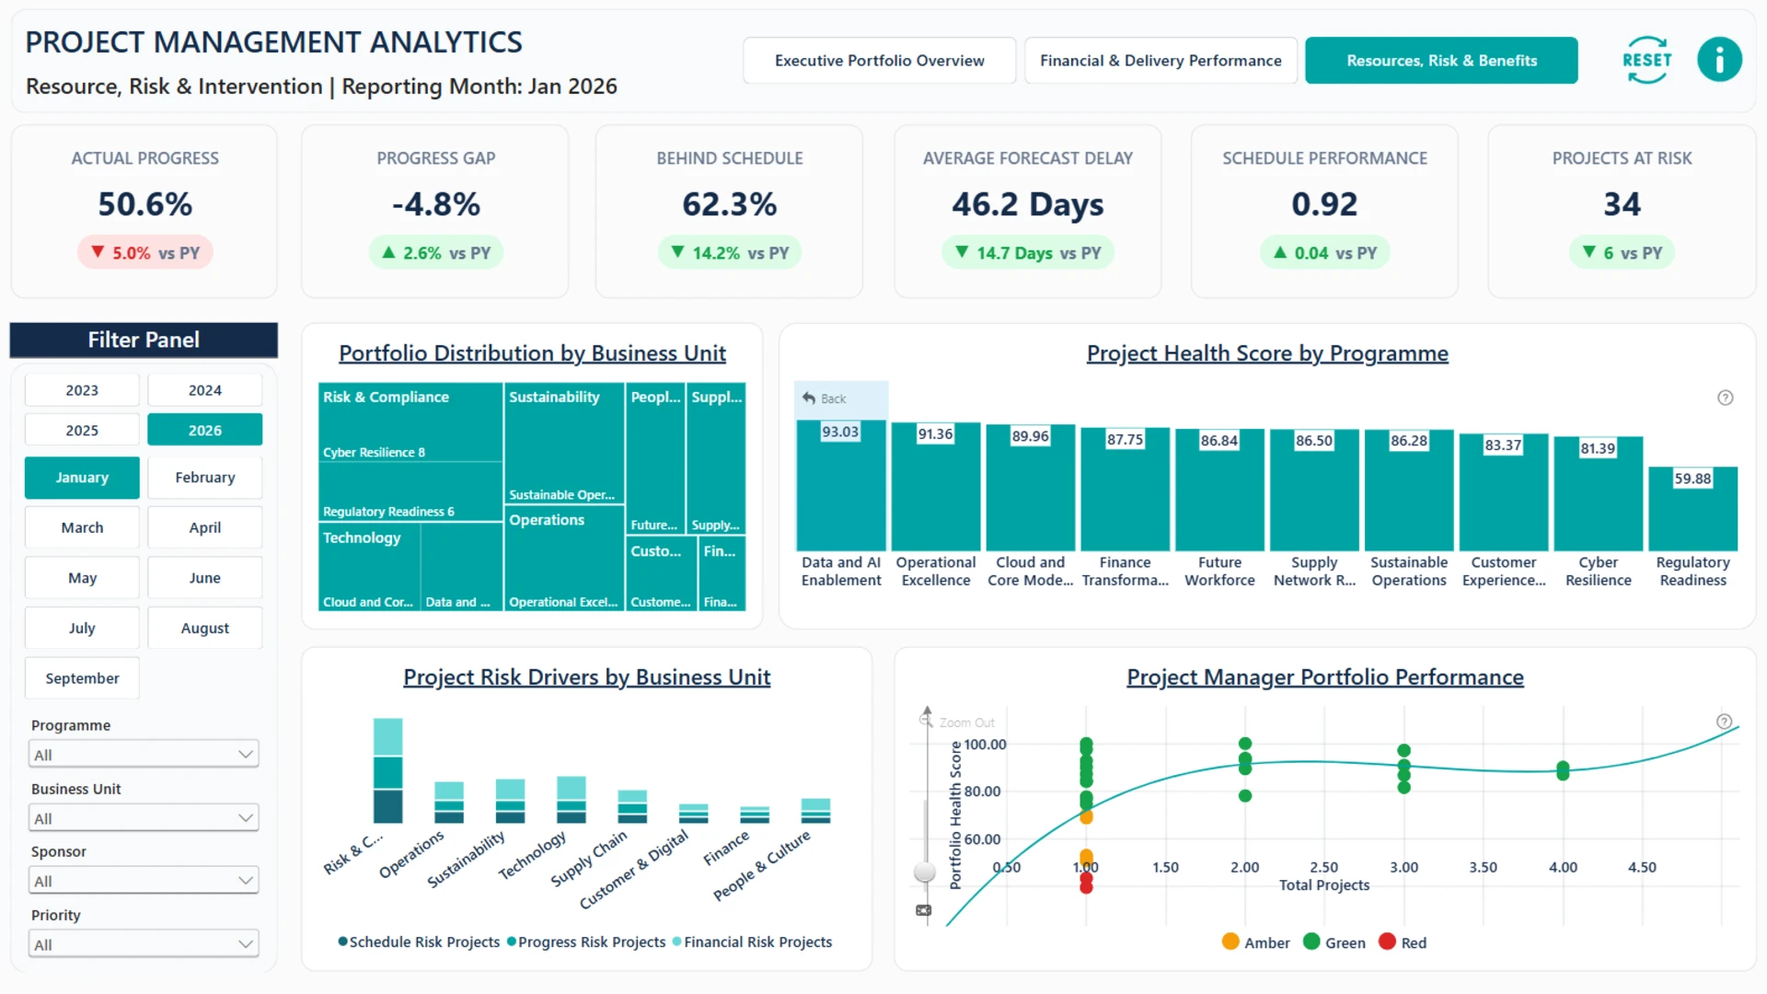1767x994 pixels.
Task: Click the small icon below the zoom slider
Action: tap(924, 910)
